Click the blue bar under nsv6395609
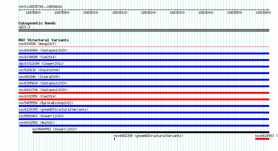Screen dimensions: 278x151 (144, 86)
